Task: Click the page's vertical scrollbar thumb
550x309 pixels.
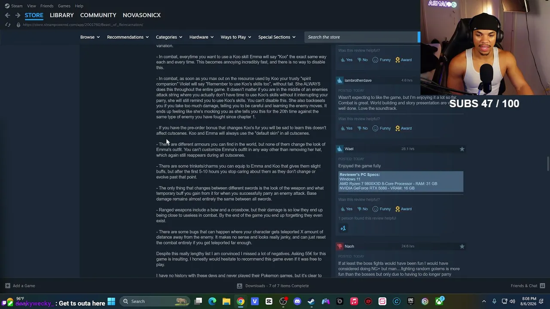Action: click(x=548, y=164)
